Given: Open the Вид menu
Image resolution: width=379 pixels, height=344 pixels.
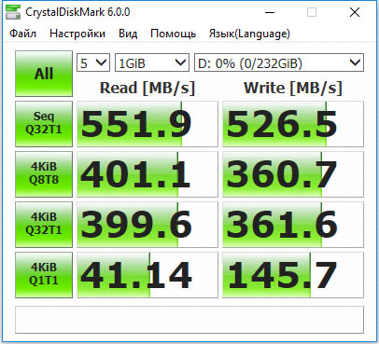Looking at the screenshot, I should tap(128, 34).
